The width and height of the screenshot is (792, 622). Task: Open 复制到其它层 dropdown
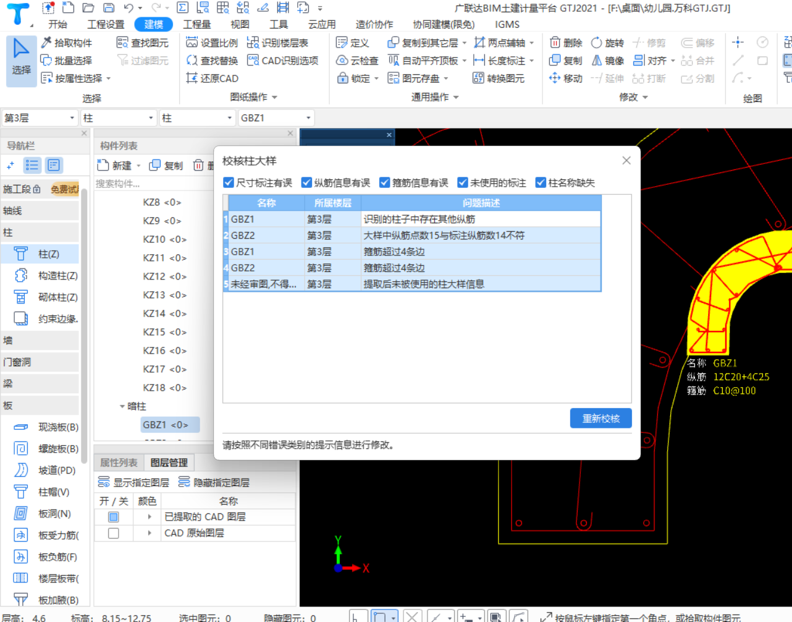click(465, 43)
